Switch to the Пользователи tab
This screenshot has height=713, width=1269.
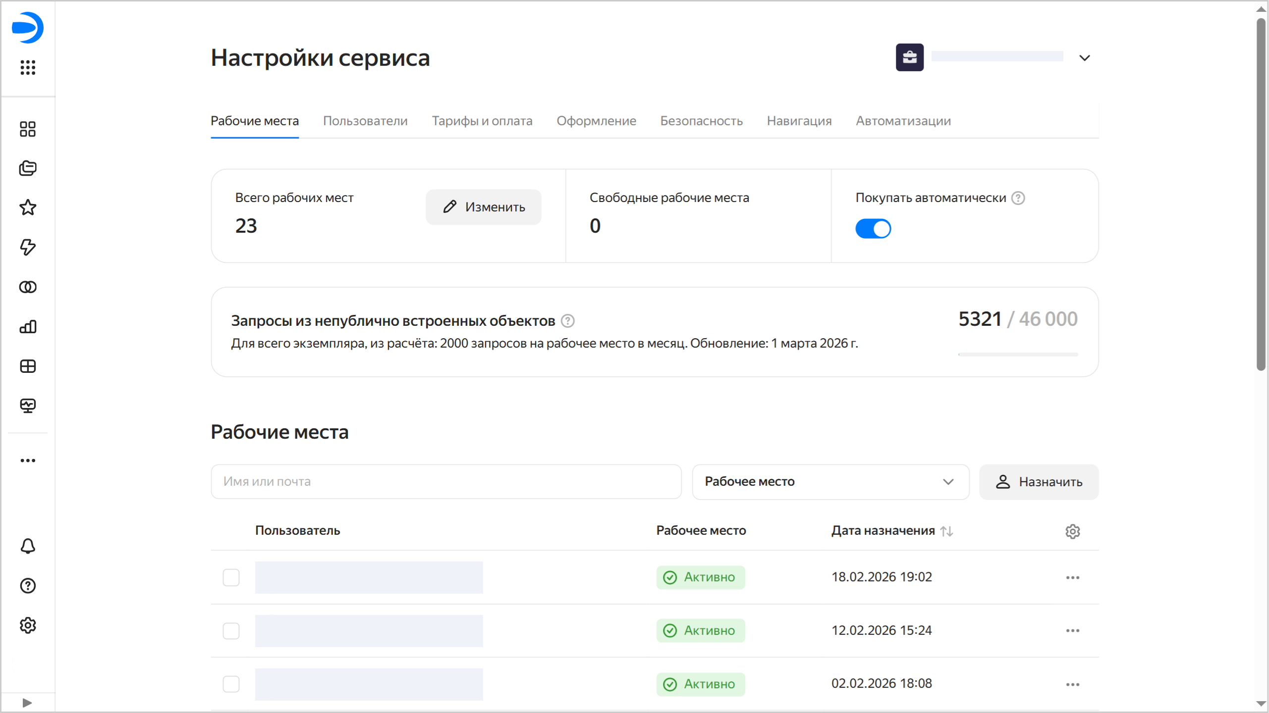click(x=365, y=121)
